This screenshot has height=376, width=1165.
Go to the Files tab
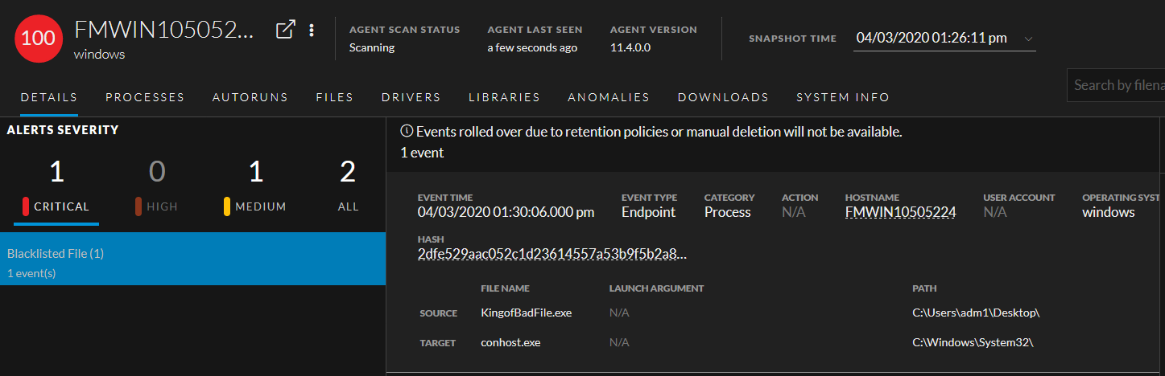pyautogui.click(x=335, y=97)
